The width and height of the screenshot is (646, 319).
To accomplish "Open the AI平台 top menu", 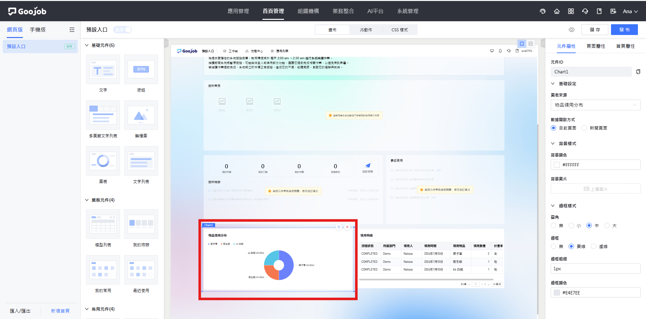I will (x=375, y=11).
